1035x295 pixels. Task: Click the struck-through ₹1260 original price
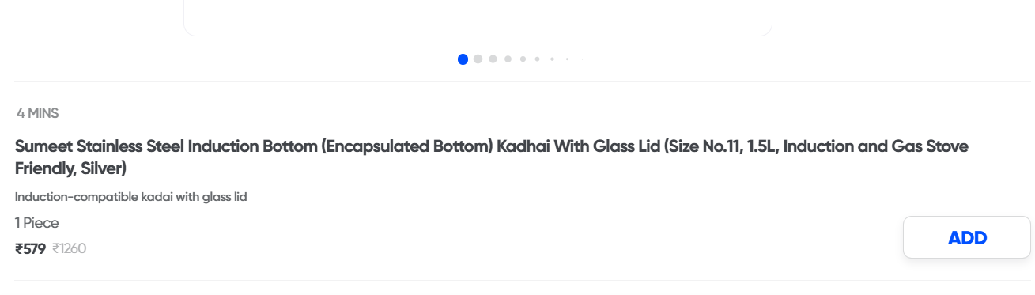tap(69, 248)
